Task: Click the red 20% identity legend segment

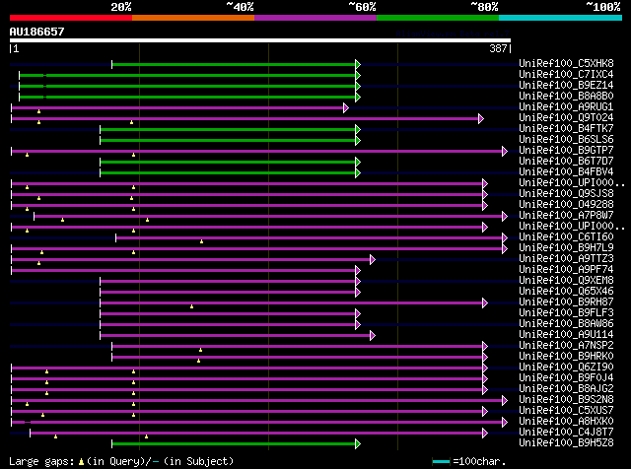Action: coord(71,18)
